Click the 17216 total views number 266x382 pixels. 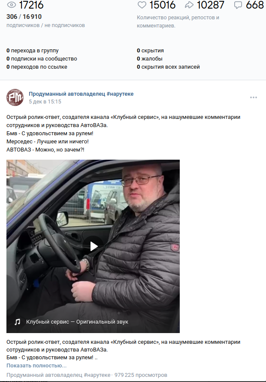(31, 5)
